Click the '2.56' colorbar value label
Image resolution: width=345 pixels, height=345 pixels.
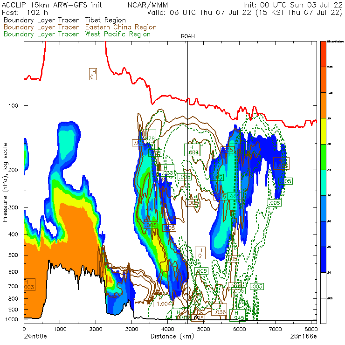click(x=330, y=67)
